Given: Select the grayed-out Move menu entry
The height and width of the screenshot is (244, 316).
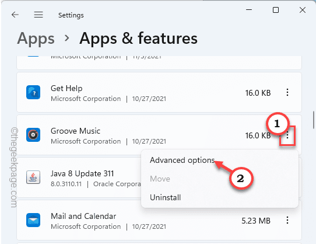Looking at the screenshot, I should pos(160,179).
